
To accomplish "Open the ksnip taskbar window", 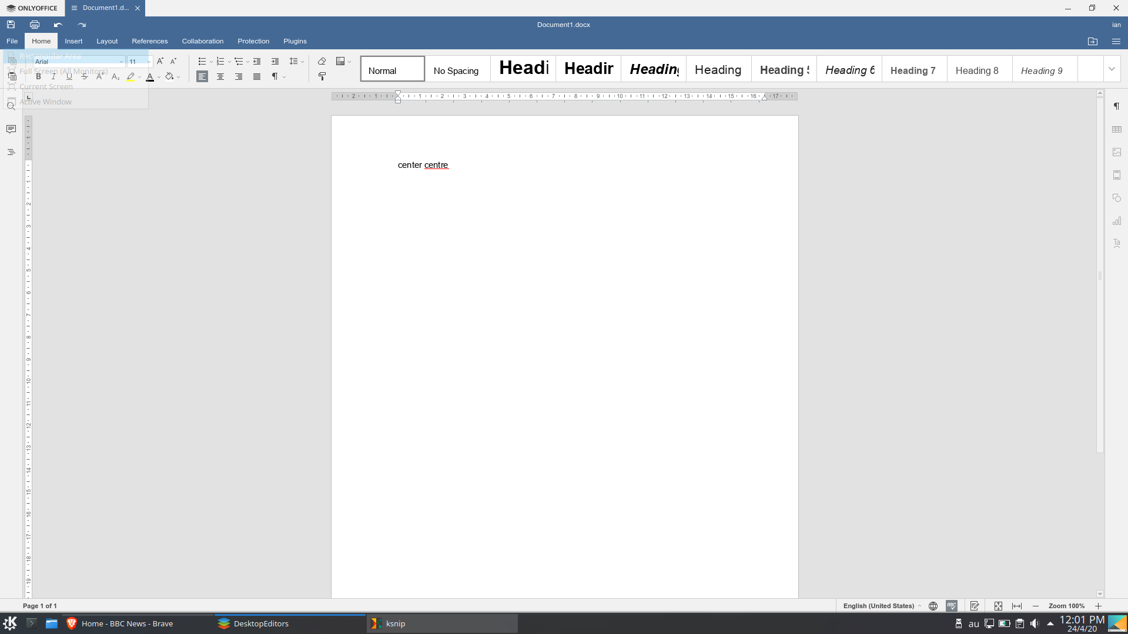I will [441, 623].
